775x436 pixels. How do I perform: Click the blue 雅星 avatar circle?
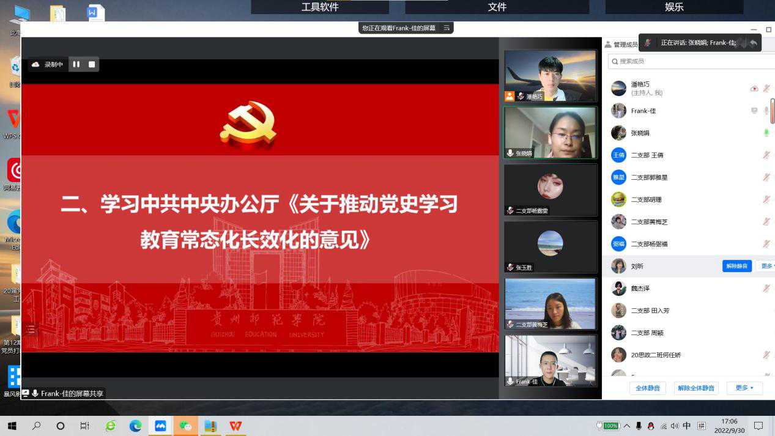pyautogui.click(x=618, y=177)
